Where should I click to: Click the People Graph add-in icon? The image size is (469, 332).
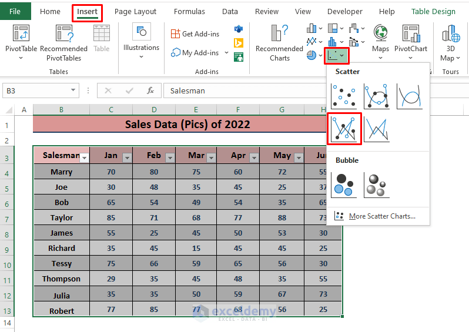(239, 57)
